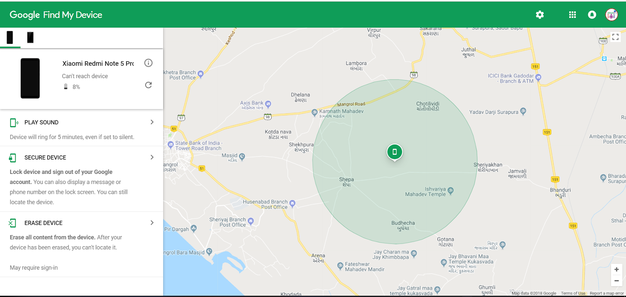Click the Pir Dargah map pin

click(x=194, y=228)
